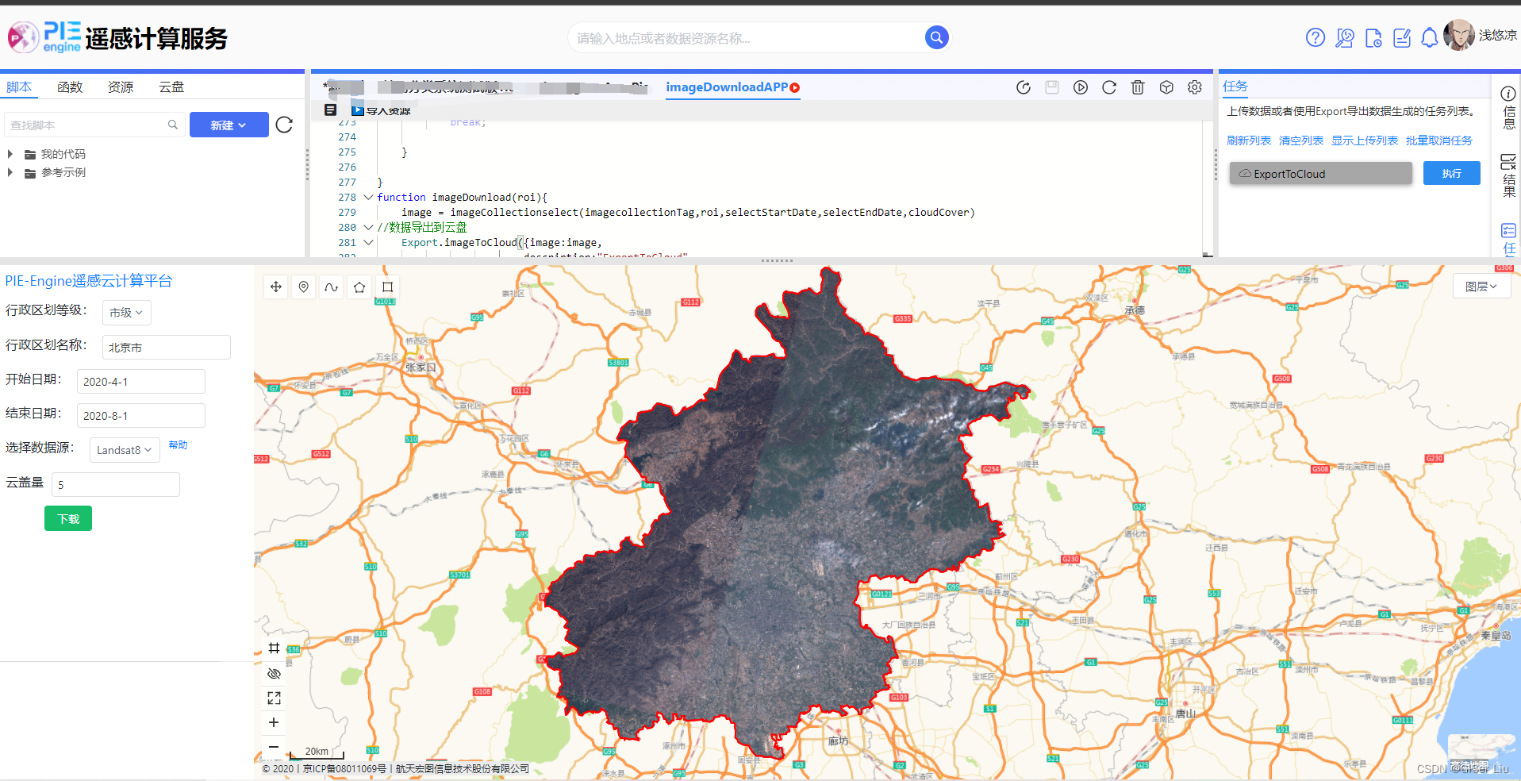Viewport: 1521px width, 781px height.
Task: Click the ExportToCloud task entry
Action: (1321, 173)
